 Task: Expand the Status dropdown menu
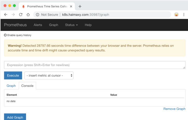pos(71,25)
